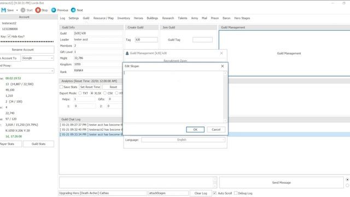This screenshot has height=197, width=350.
Task: Open the Resource / Map tab
Action: pyautogui.click(x=103, y=18)
